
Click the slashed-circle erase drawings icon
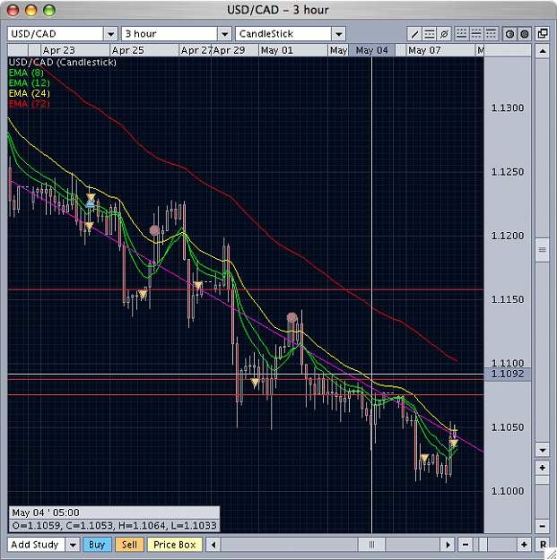tap(444, 34)
